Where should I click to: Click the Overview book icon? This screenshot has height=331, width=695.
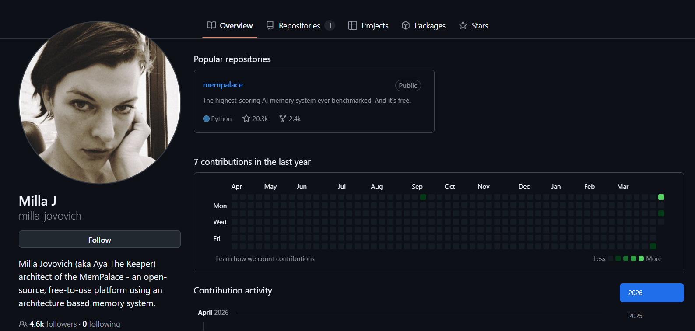(x=211, y=25)
